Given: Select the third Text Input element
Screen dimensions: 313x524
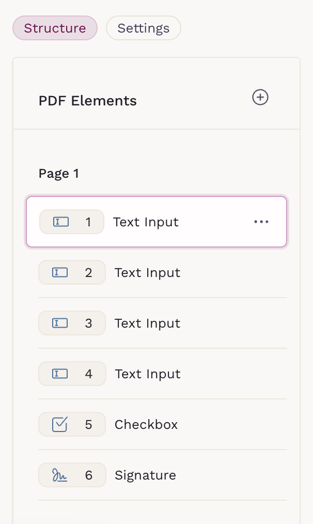Looking at the screenshot, I should pos(147,323).
